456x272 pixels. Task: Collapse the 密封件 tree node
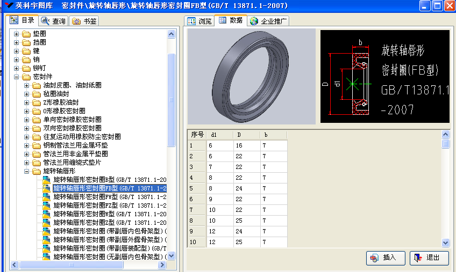click(x=17, y=77)
